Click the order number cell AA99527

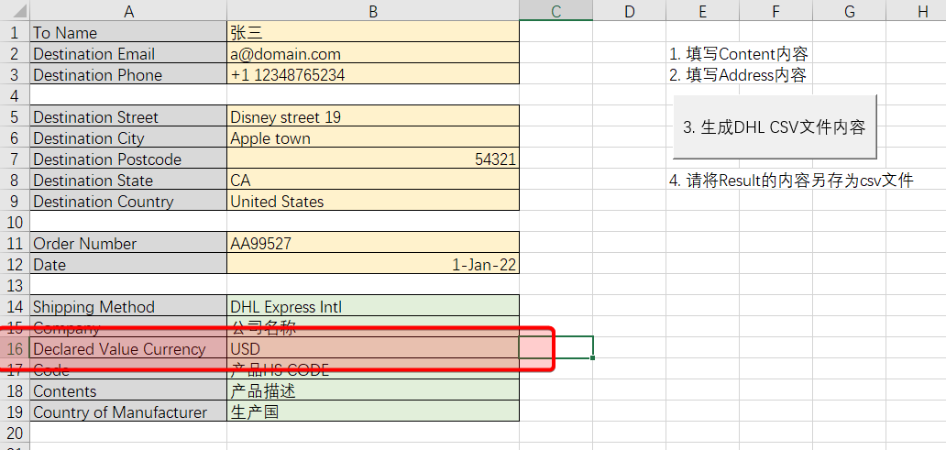pos(372,244)
